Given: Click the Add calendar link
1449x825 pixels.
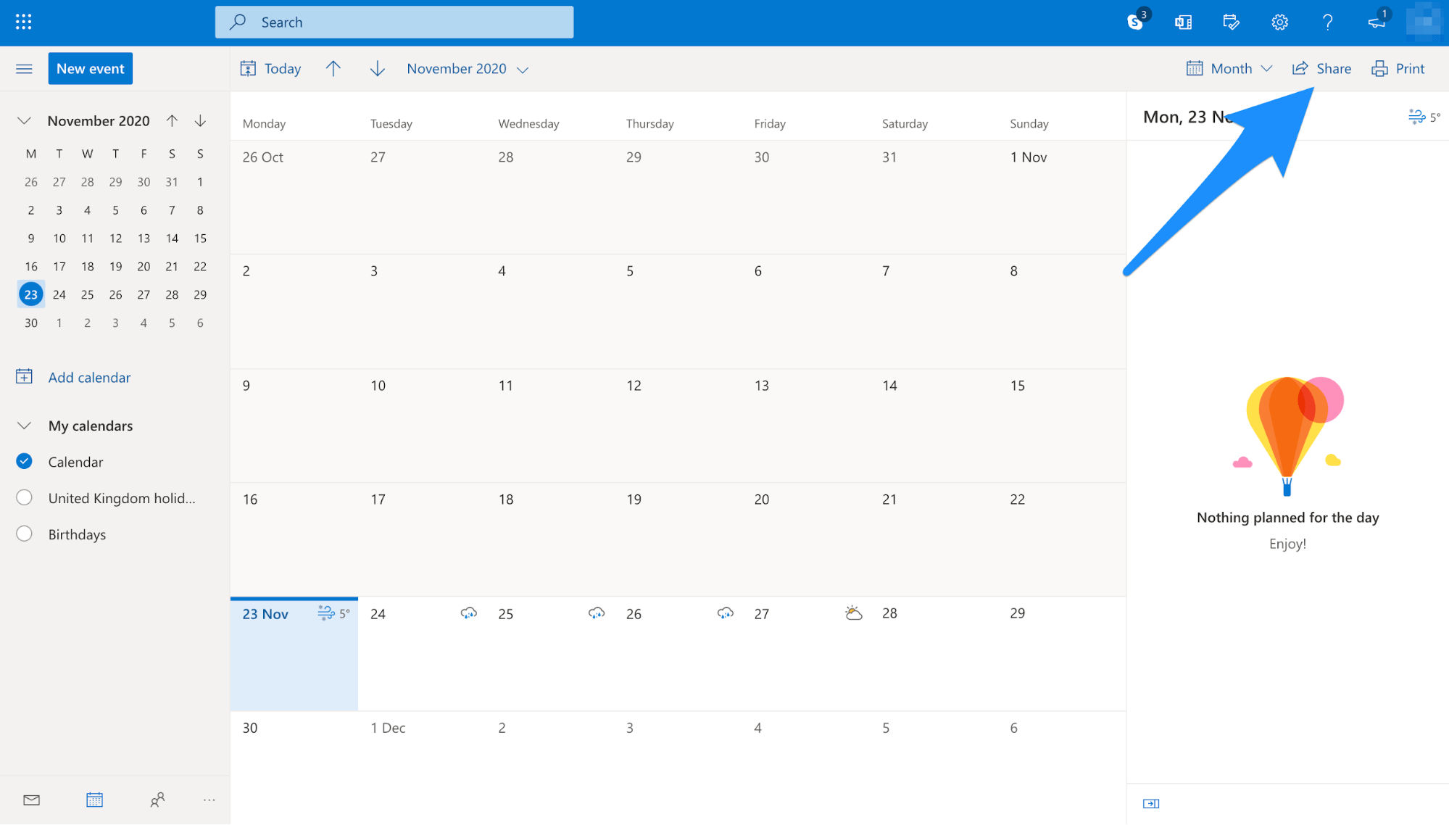Looking at the screenshot, I should point(89,377).
